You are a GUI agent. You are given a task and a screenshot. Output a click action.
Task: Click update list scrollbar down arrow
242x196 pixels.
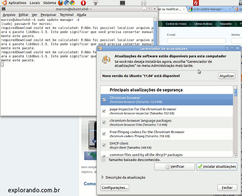coord(236,155)
